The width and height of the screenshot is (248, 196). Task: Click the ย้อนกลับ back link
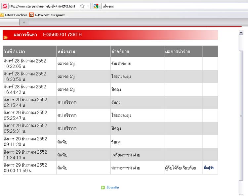click(112, 187)
